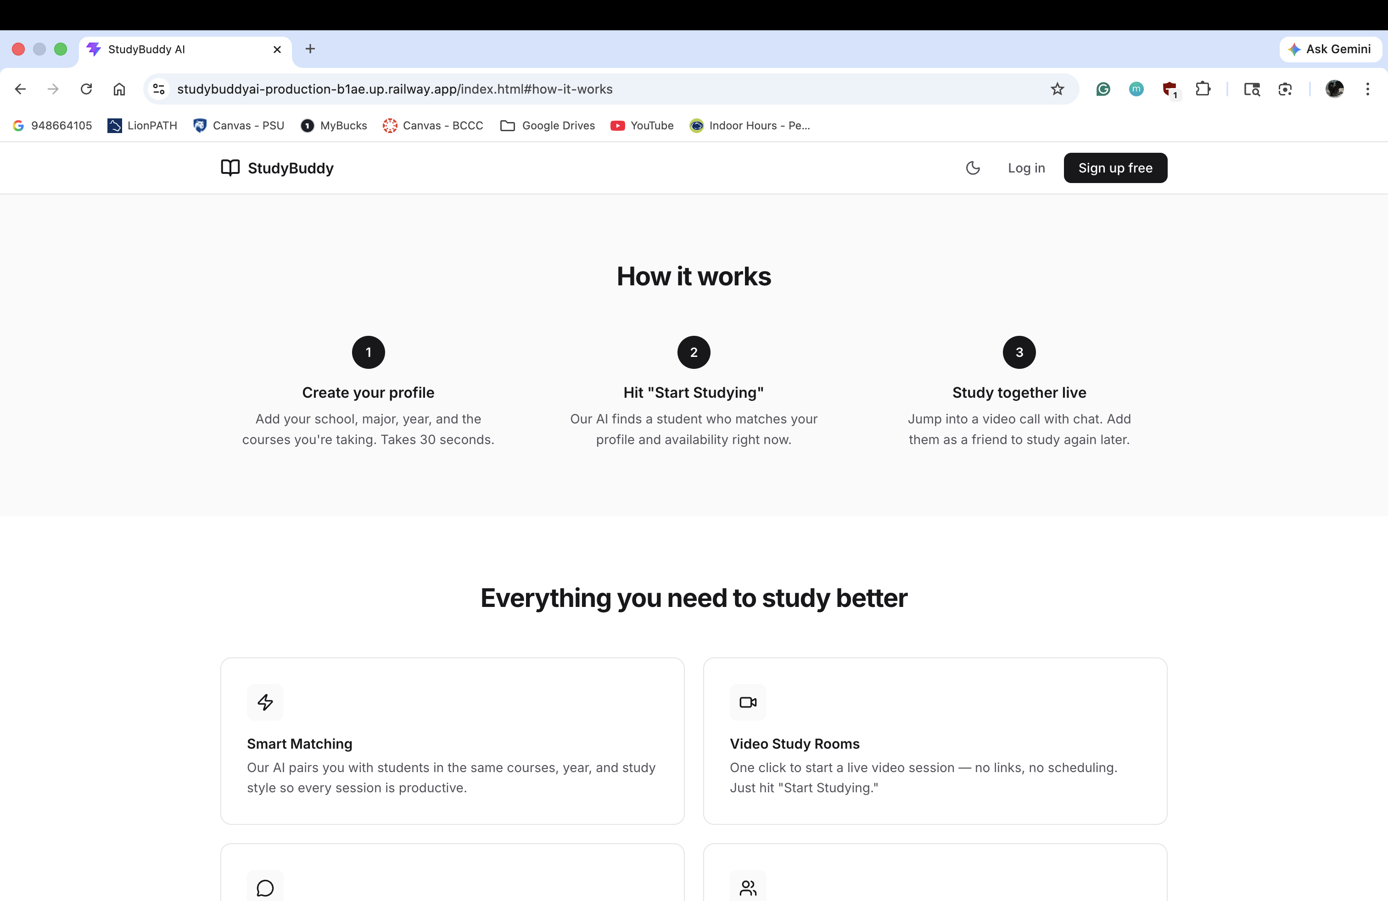Open Chrome three-dot menu
Image resolution: width=1388 pixels, height=901 pixels.
(1367, 89)
